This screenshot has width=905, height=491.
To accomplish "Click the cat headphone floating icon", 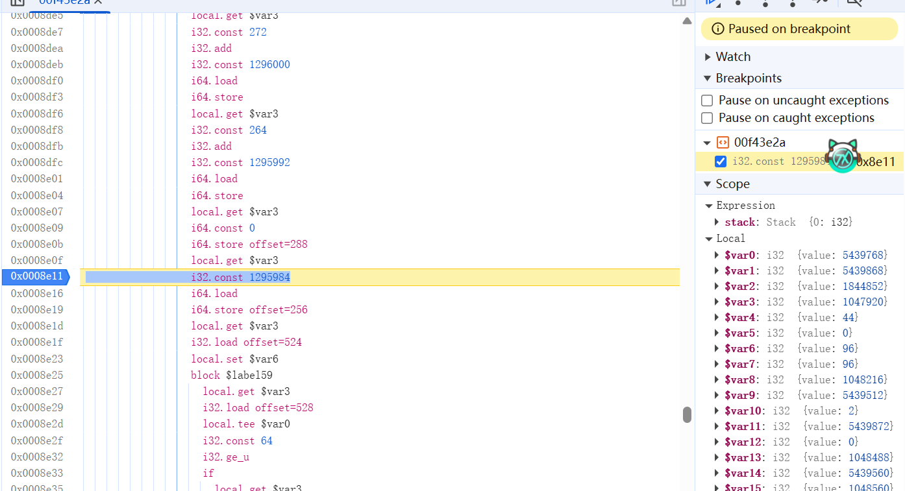I will click(843, 156).
